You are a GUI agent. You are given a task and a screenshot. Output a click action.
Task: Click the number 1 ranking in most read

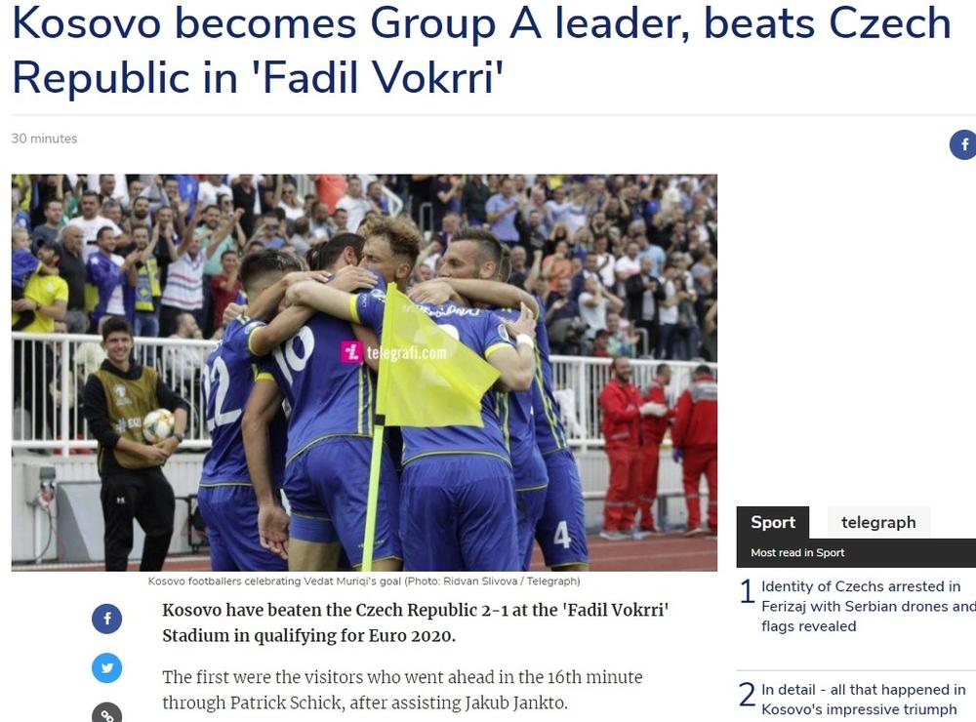(747, 591)
